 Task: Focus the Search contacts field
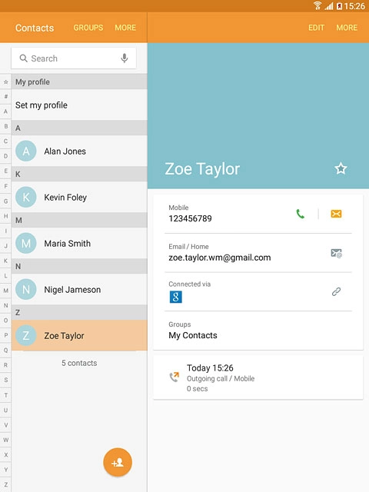[x=74, y=58]
